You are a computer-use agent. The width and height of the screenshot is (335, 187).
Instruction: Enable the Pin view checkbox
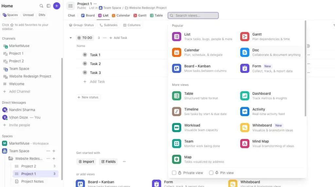coord(211,173)
